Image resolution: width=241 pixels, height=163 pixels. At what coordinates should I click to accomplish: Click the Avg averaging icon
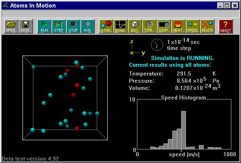(88, 26)
